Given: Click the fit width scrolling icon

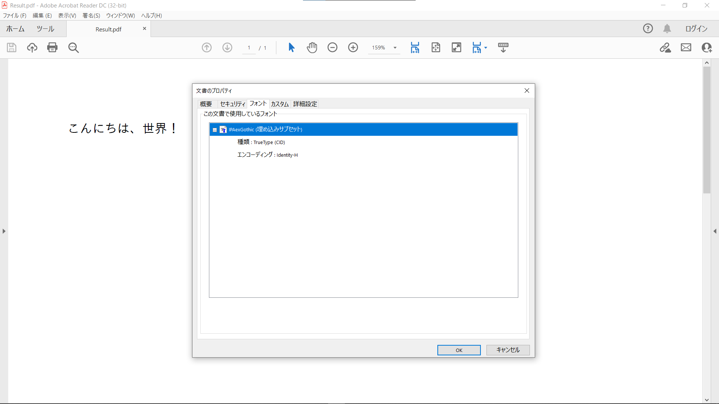Looking at the screenshot, I should [415, 48].
